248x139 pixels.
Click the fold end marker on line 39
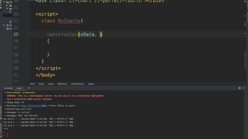28,62
